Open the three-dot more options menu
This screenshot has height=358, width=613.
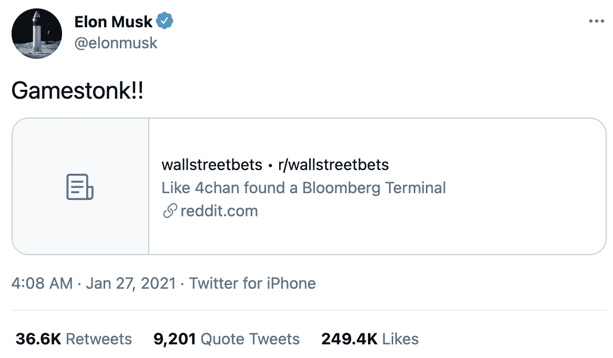click(596, 22)
